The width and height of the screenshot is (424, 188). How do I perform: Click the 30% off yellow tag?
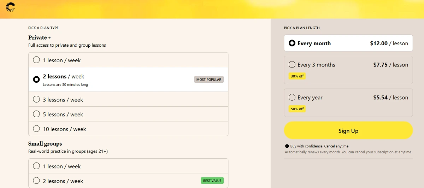coord(297,76)
